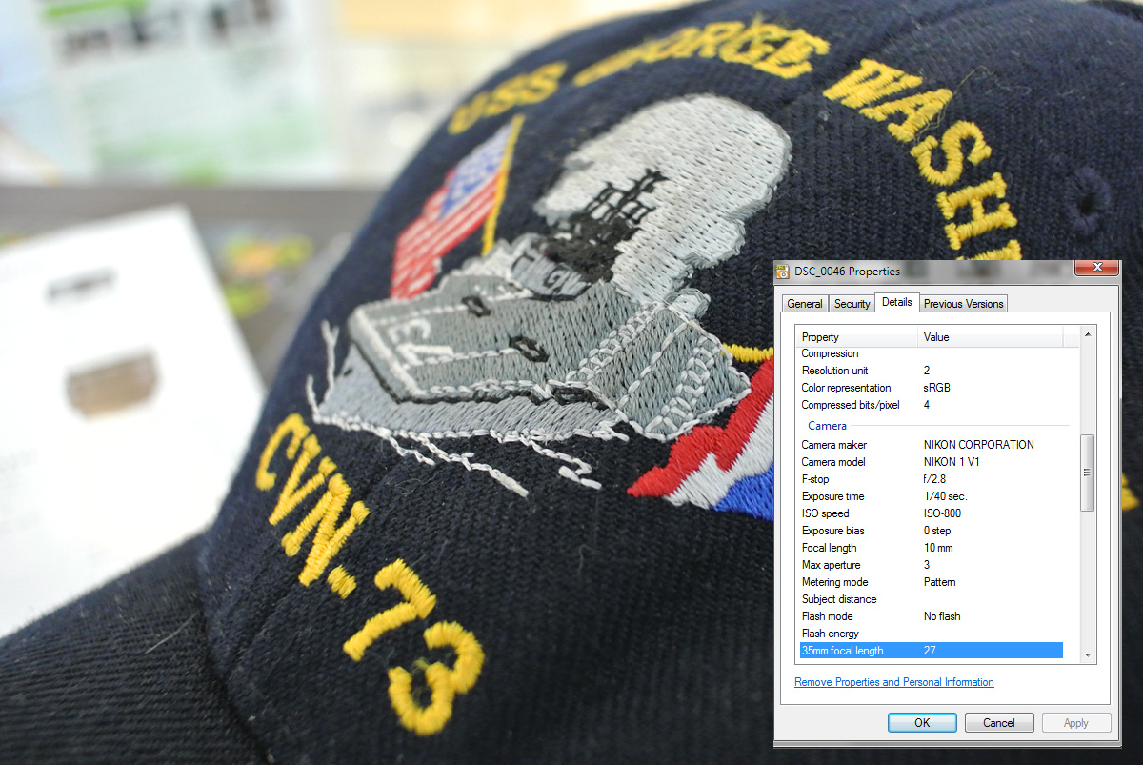
Task: Click the properties list scrollbar thumb
Action: coord(1088,473)
